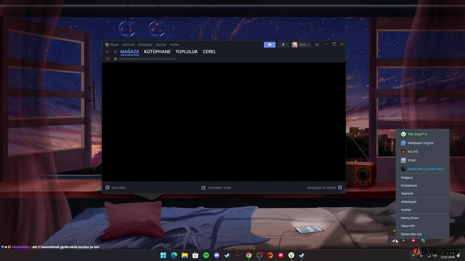Click the globe icon beside the URL
This screenshot has width=465, height=261.
click(116, 59)
